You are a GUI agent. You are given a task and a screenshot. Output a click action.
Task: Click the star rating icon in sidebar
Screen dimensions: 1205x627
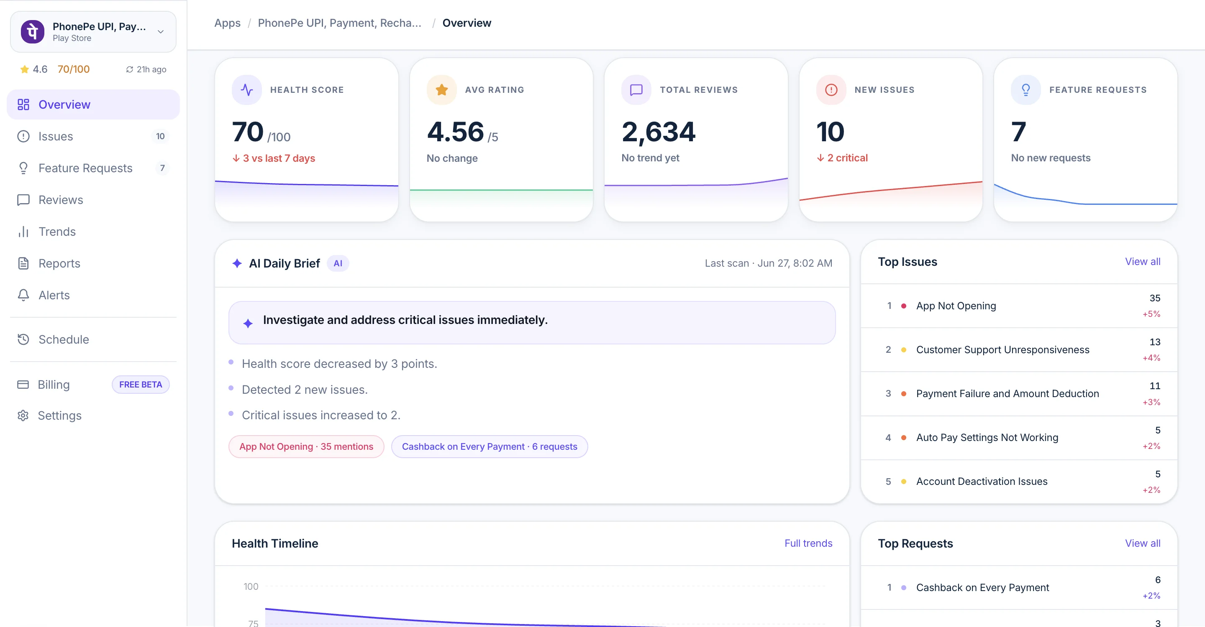[x=24, y=70]
